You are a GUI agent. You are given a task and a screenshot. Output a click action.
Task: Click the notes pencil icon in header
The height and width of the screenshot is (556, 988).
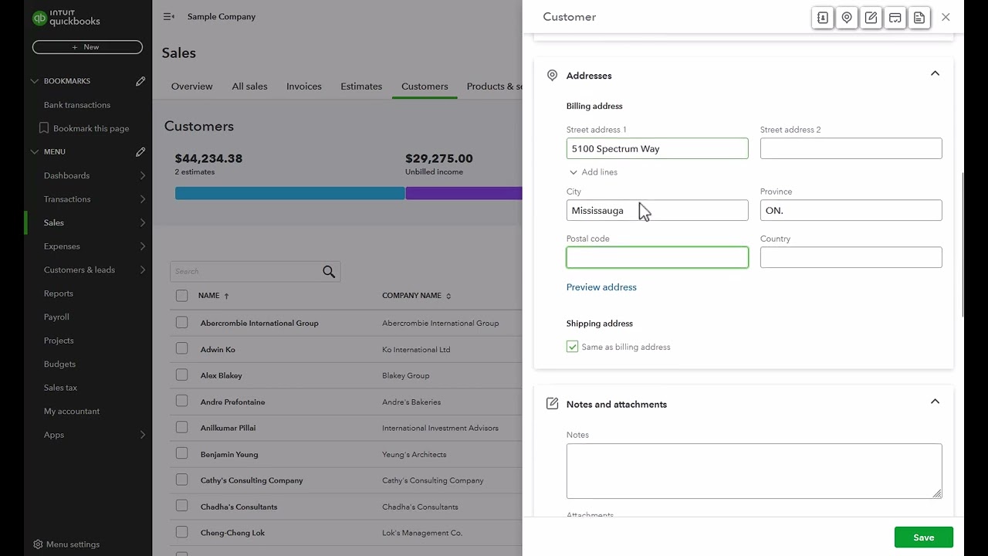(x=871, y=18)
